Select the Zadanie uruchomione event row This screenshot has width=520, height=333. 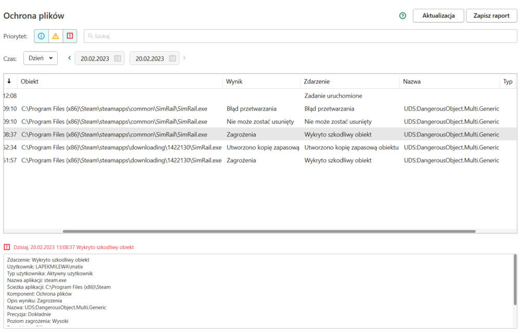tap(333, 96)
